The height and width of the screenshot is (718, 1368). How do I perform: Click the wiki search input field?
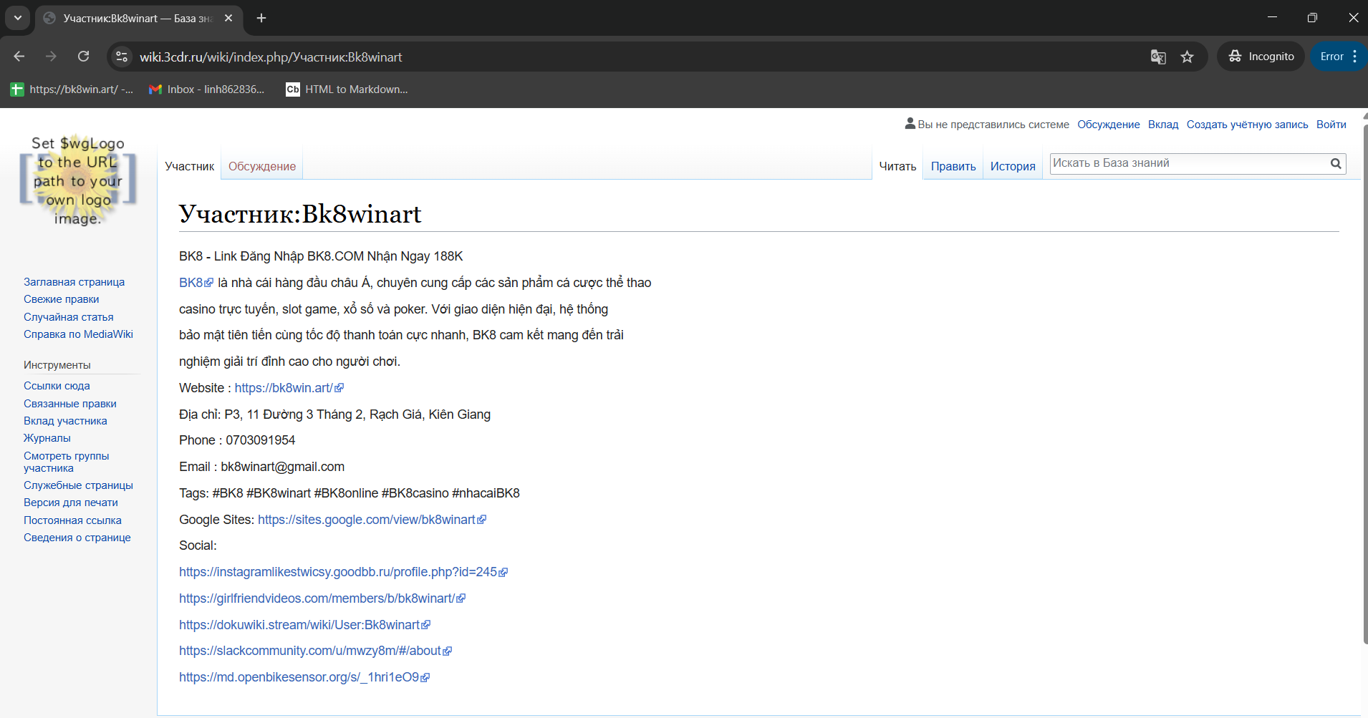1188,164
